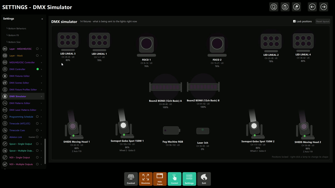Viewport: 335px width, 188px height.
Task: Open the DMX Simulator settings entry
Action: pos(23,96)
